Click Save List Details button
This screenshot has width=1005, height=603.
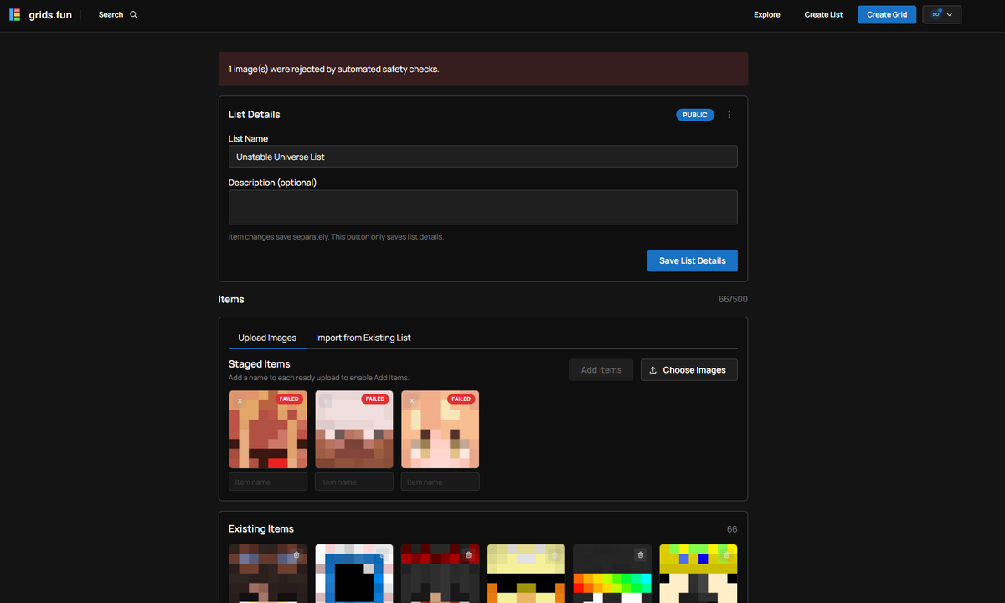(693, 260)
